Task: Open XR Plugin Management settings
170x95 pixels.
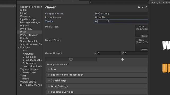Action: click(31, 85)
